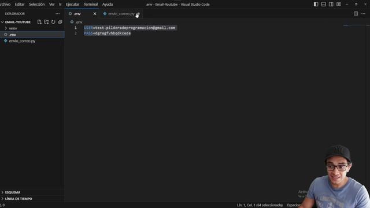This screenshot has height=208, width=370.
Task: Collapse all folders in Explorer
Action: pos(60,22)
